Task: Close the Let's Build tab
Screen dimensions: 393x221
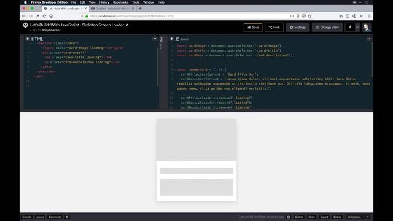Action: (85, 9)
